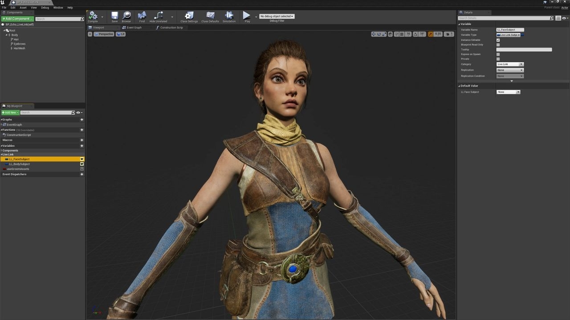Open LL Face Subject default value dropdown
The image size is (570, 320).
[508, 92]
